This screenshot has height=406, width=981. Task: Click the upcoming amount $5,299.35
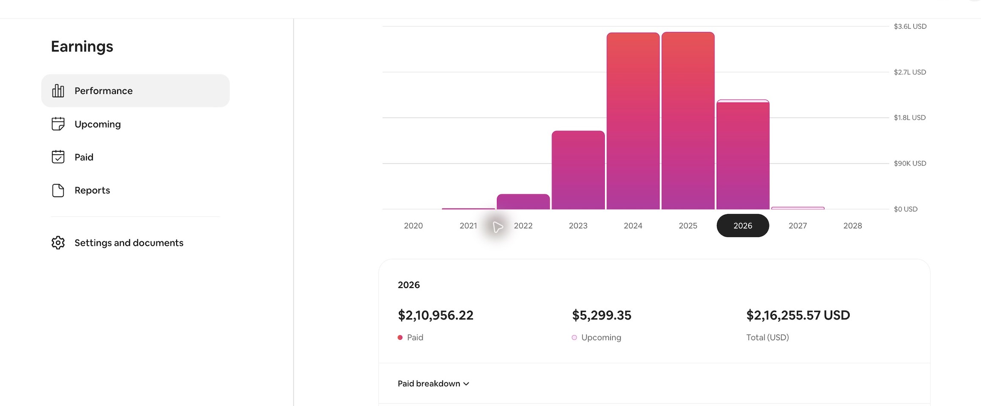602,315
